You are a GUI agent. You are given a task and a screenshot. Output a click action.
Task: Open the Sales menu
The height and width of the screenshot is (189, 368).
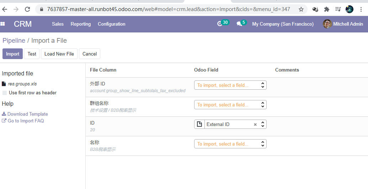point(58,24)
